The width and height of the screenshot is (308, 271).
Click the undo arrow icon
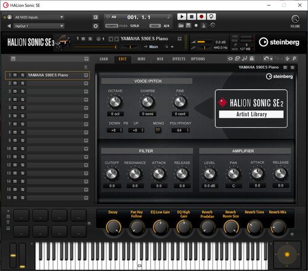(266, 59)
